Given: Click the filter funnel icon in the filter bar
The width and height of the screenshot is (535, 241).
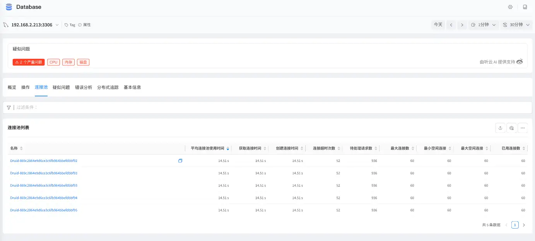Looking at the screenshot, I should (9, 107).
